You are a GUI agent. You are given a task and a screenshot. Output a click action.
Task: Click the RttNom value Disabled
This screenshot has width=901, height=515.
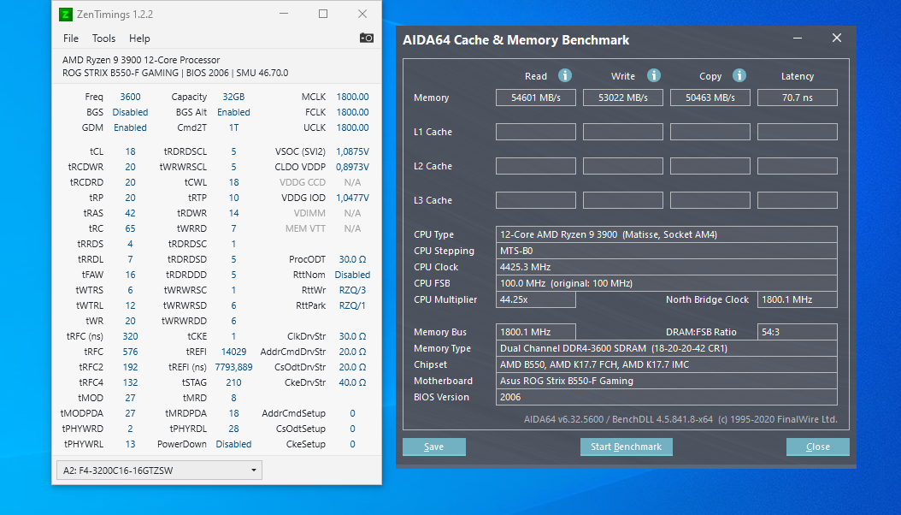click(352, 275)
